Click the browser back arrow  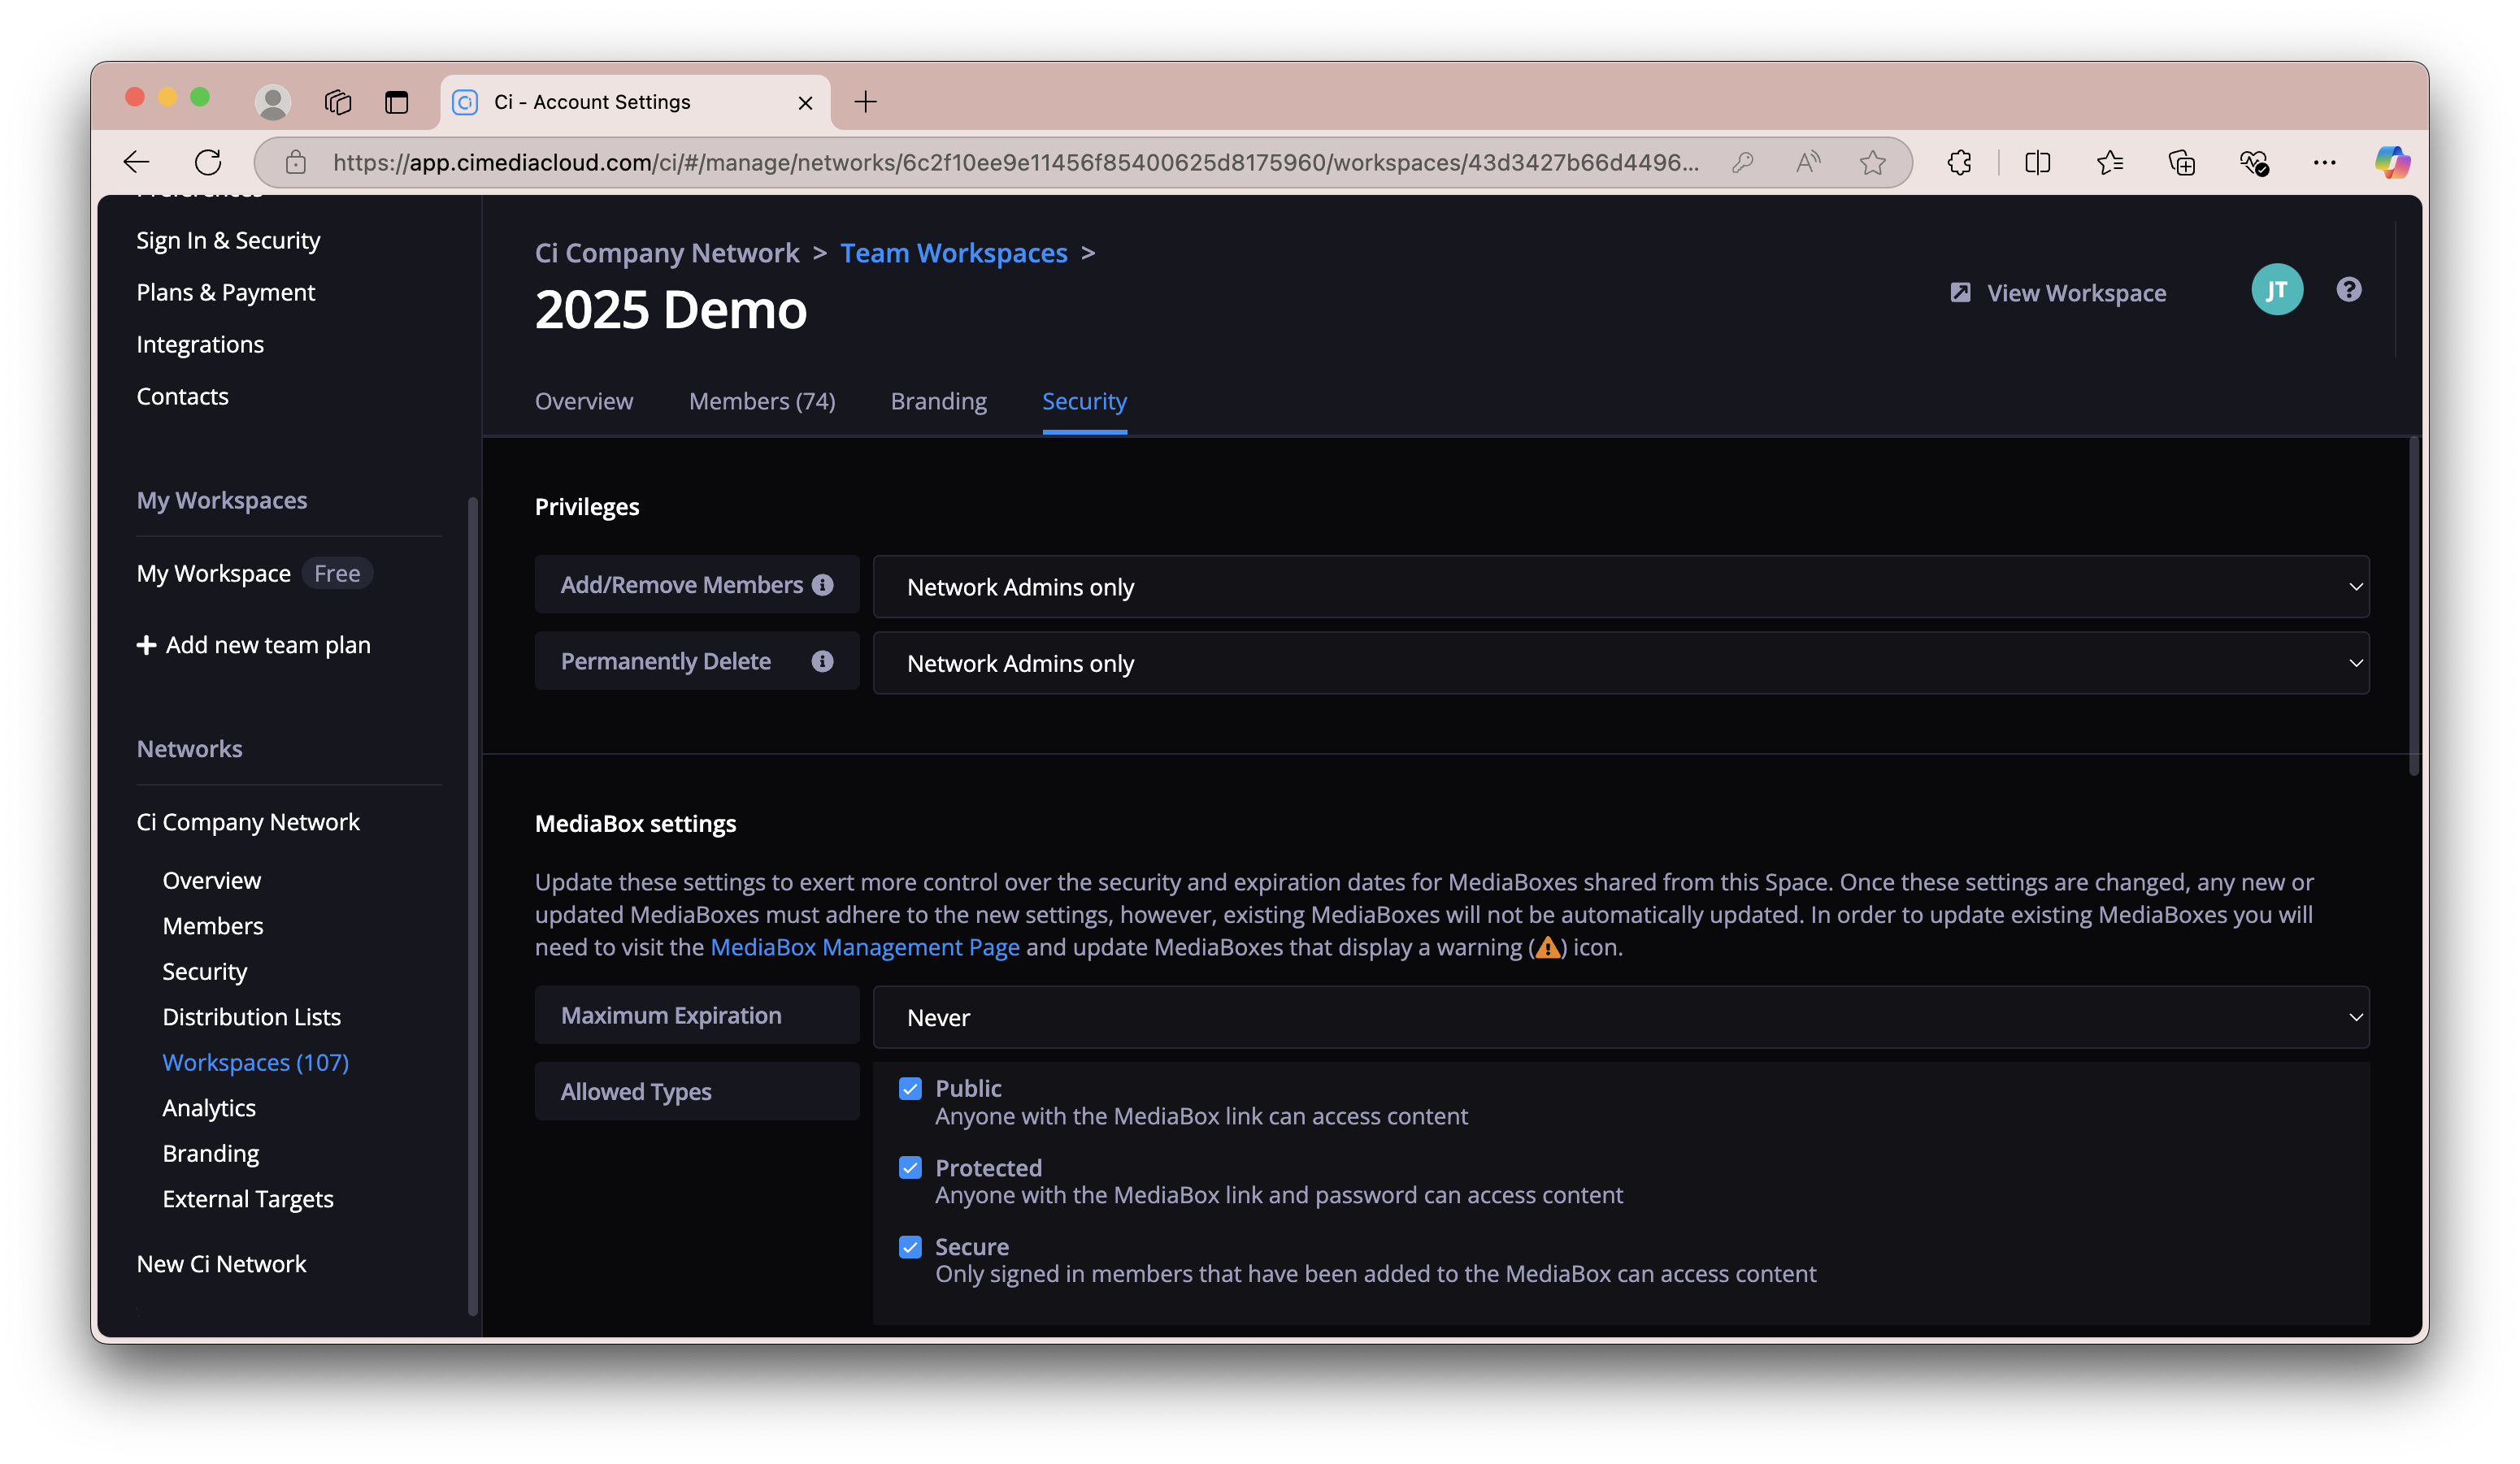pos(136,162)
